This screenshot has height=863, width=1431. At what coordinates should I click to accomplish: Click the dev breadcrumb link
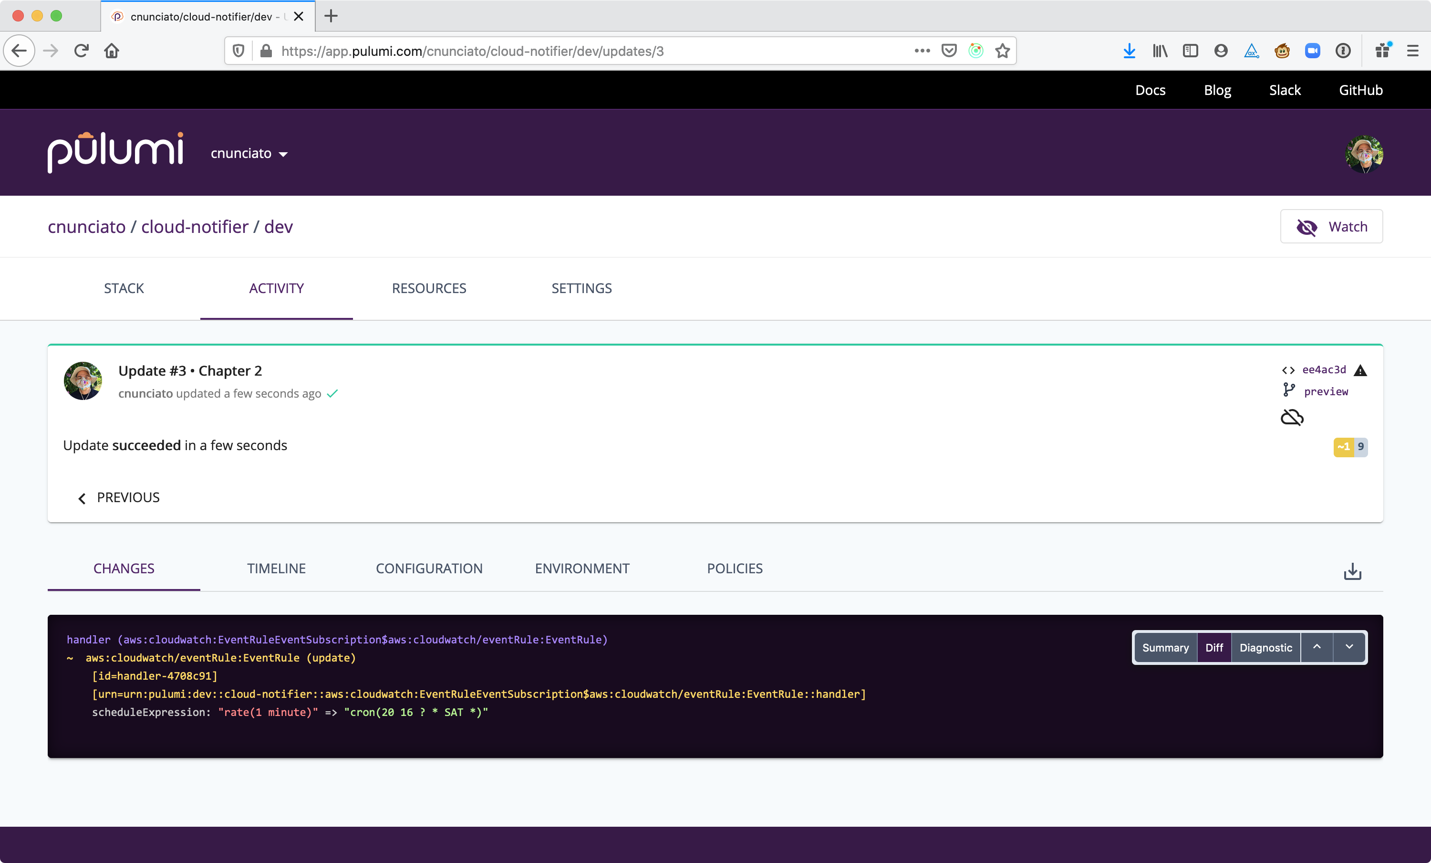(279, 227)
